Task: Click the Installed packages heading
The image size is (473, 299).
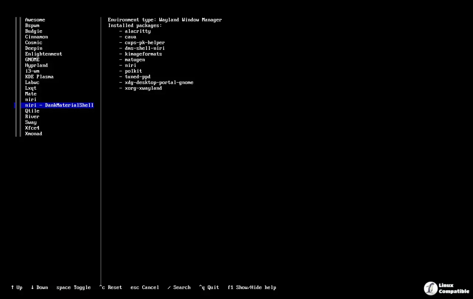Action: pyautogui.click(x=135, y=25)
